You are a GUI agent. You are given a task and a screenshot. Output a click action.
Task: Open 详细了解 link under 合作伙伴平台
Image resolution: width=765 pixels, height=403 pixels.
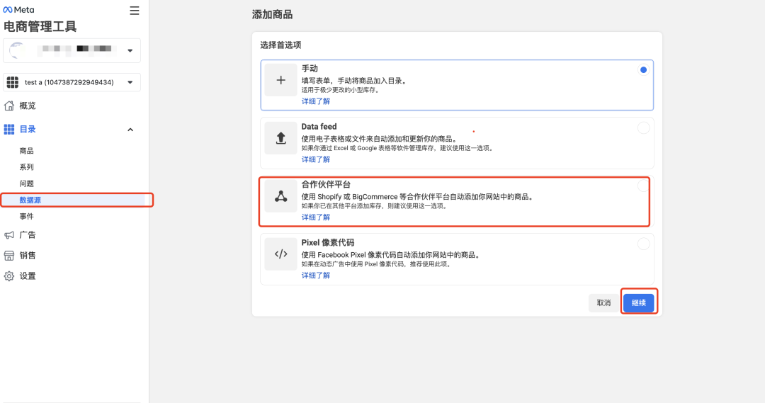pos(316,217)
